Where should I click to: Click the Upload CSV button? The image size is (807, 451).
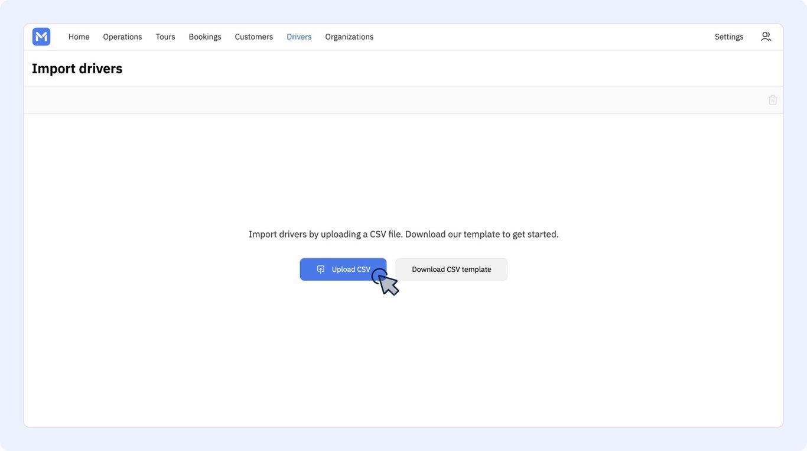coord(343,270)
